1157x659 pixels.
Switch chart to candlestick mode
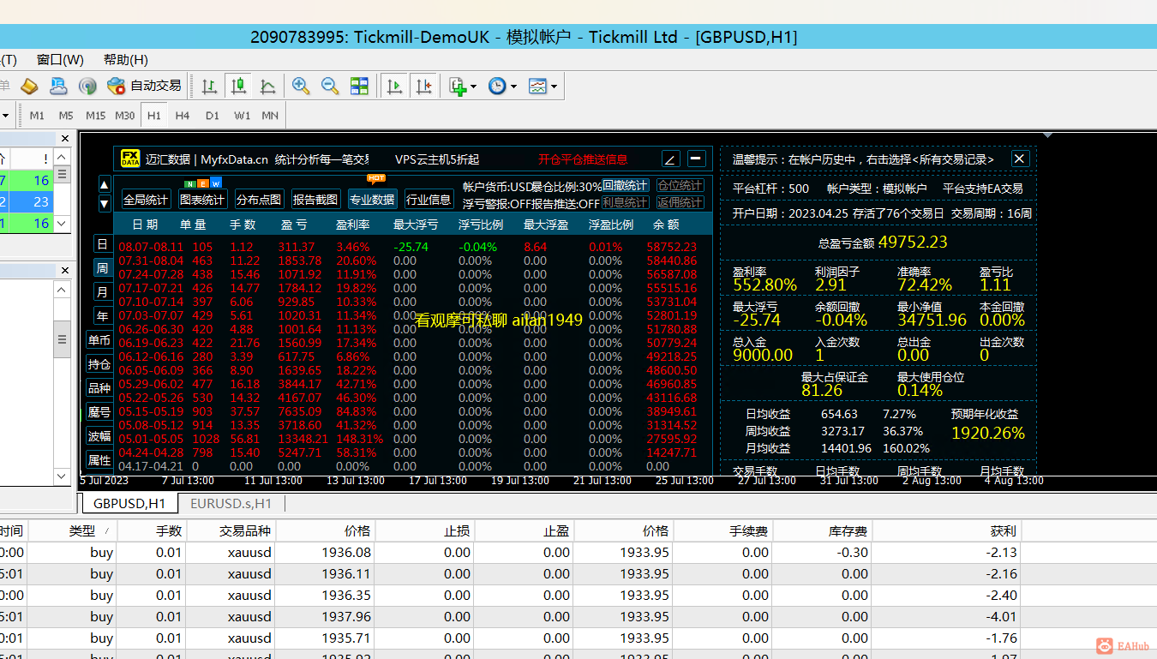[238, 86]
